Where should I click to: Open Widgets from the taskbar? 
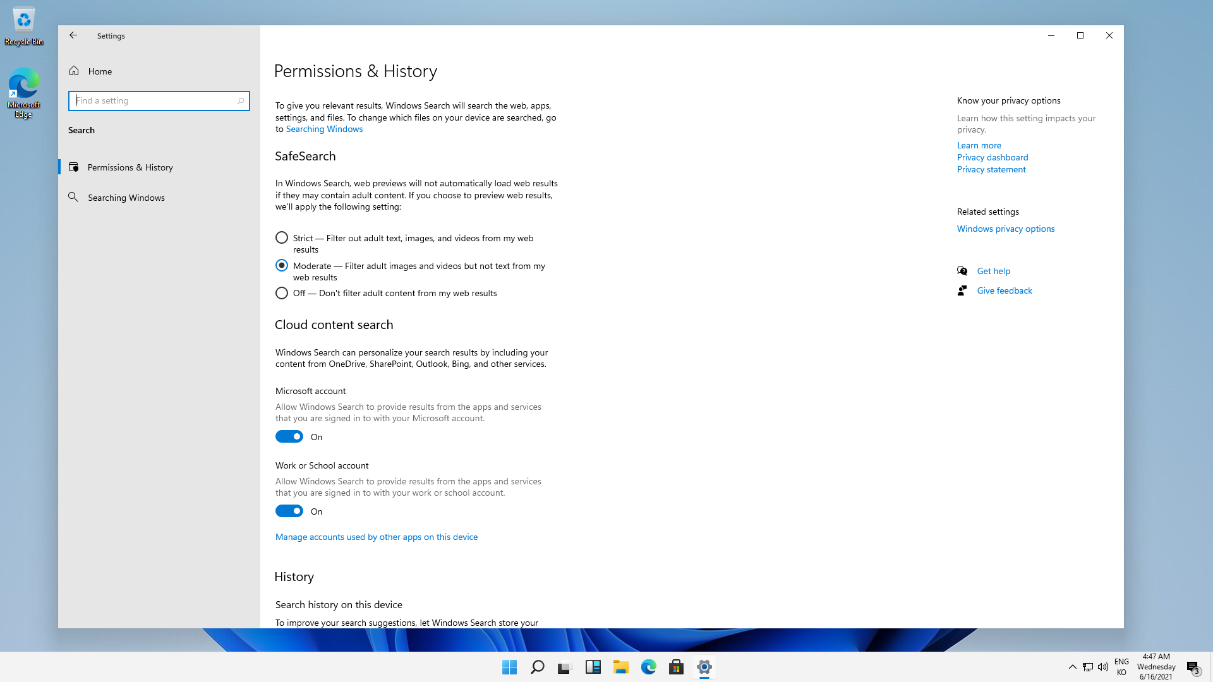pos(593,667)
